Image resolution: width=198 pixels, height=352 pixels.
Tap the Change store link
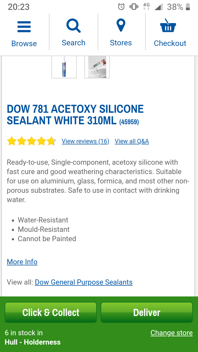coord(171,333)
